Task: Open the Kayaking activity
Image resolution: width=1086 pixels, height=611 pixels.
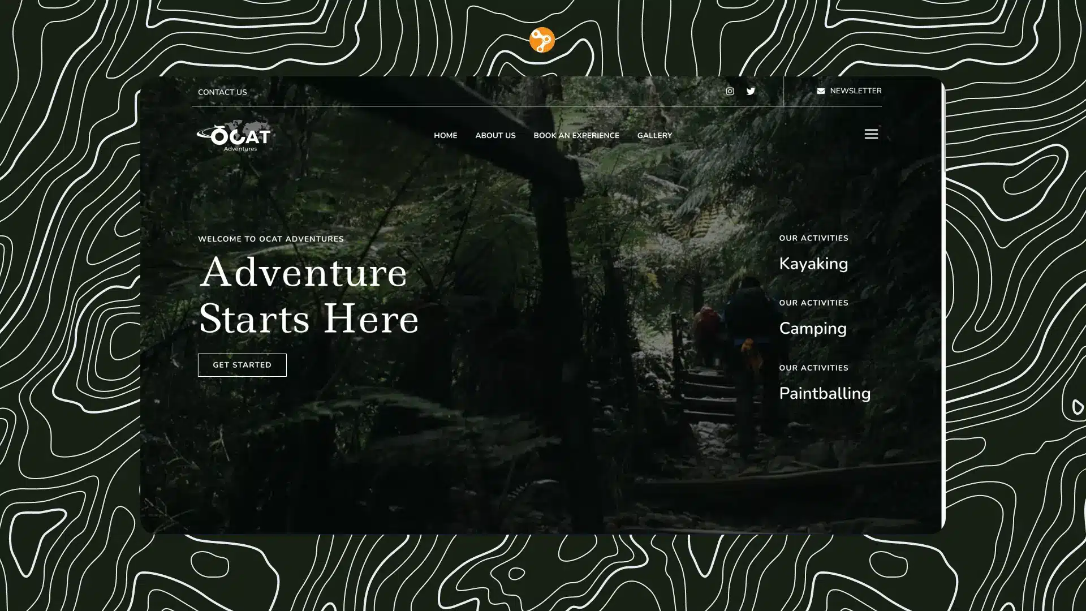Action: [813, 264]
